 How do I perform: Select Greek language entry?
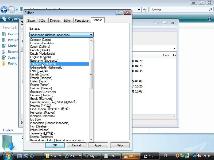click(x=59, y=99)
